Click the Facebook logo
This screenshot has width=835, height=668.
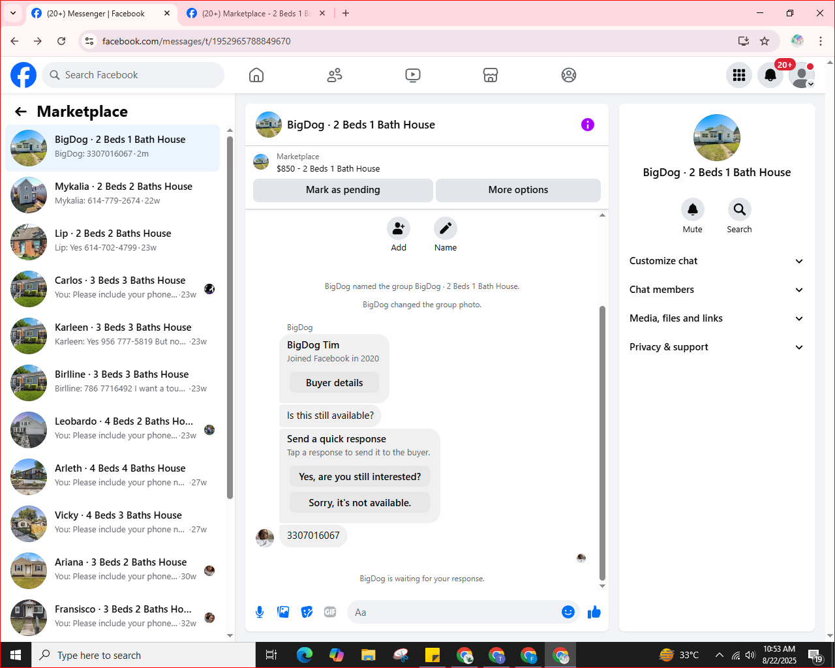[x=23, y=75]
